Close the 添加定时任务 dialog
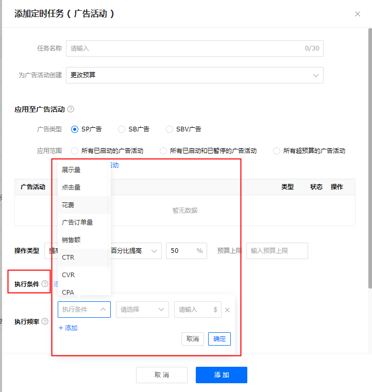The width and height of the screenshot is (372, 392). 358,14
